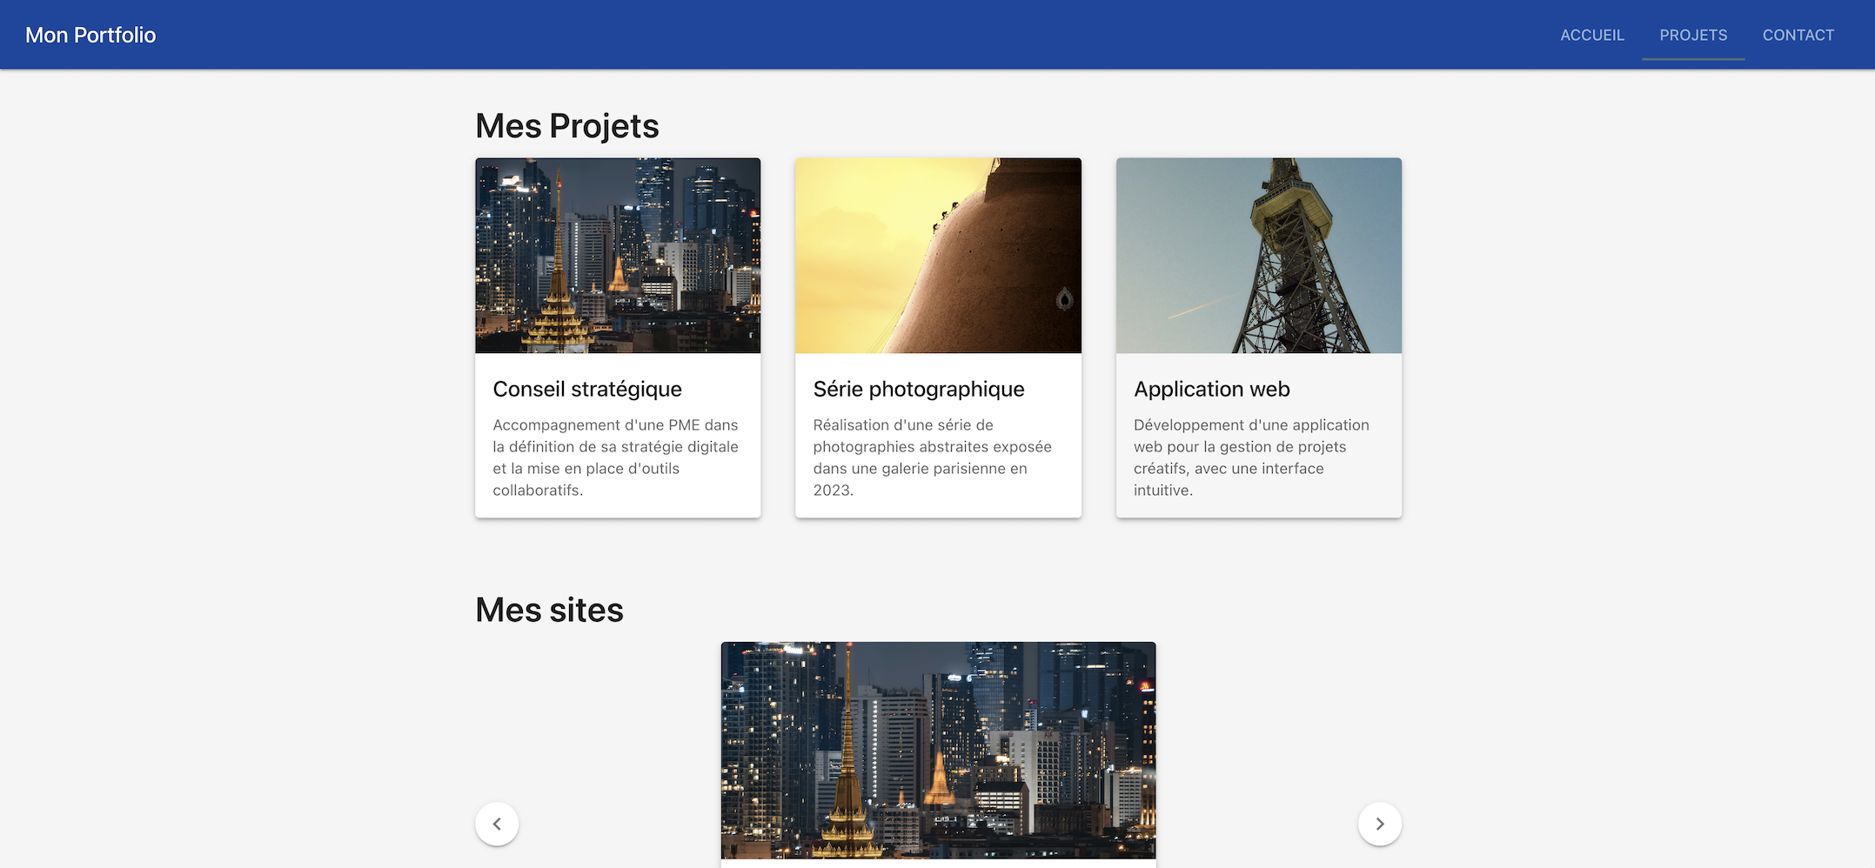
Task: Click the Mes Projets section heading
Action: point(566,125)
